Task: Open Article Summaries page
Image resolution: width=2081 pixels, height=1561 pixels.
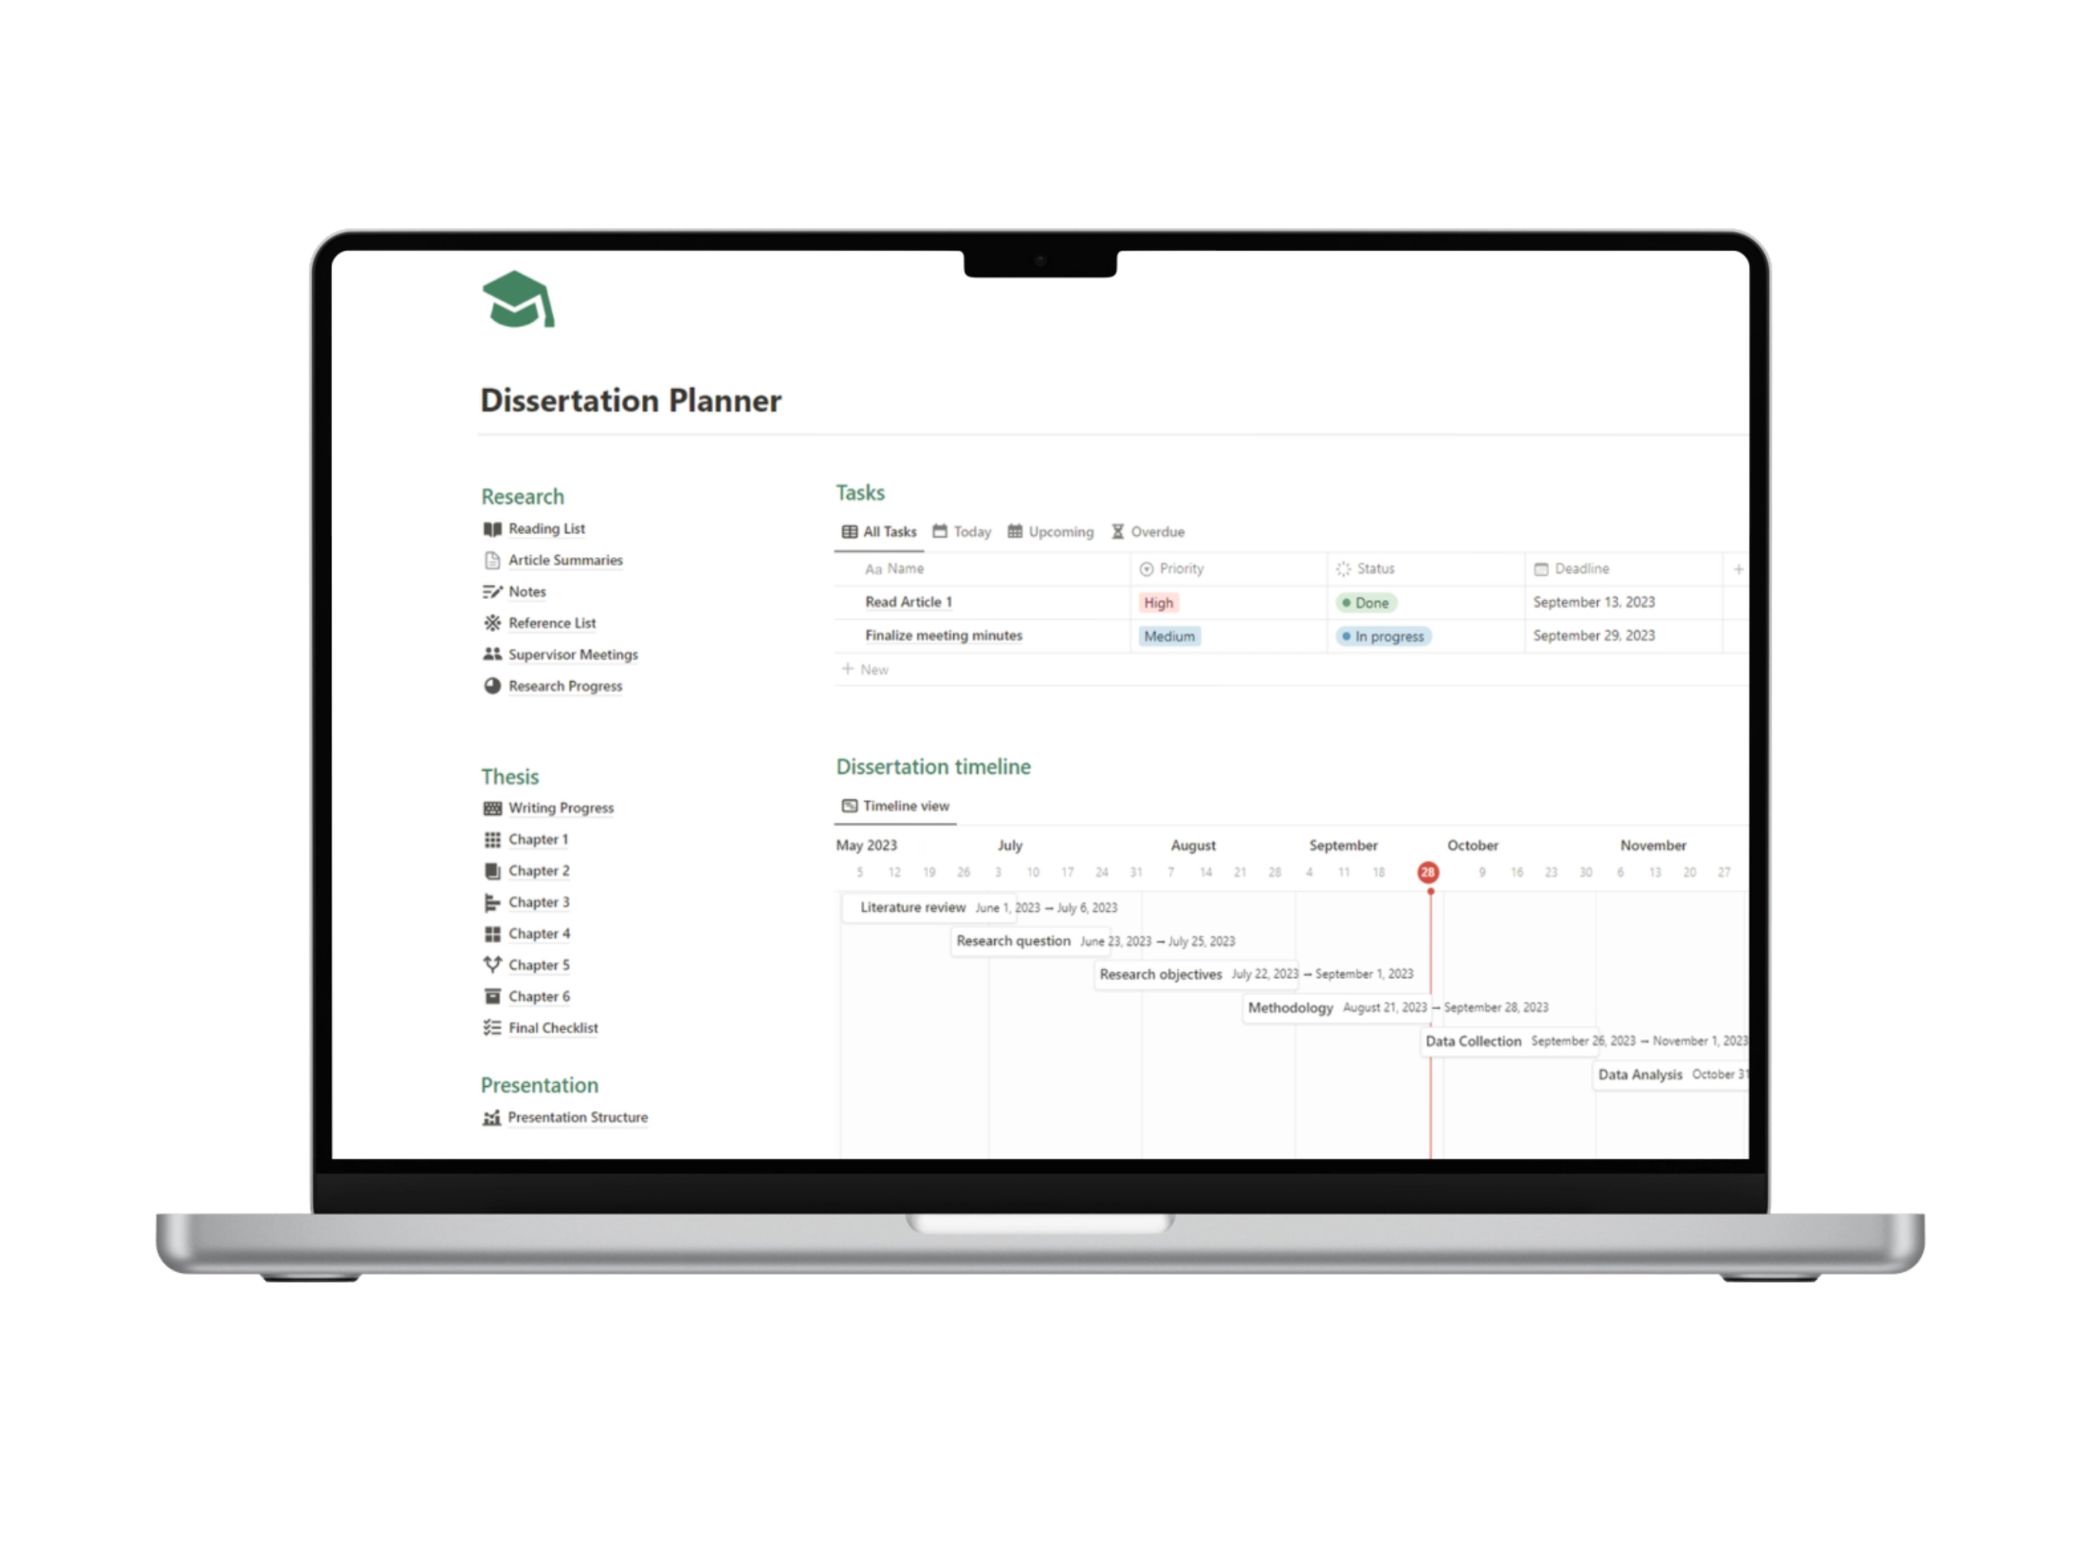Action: pos(565,560)
